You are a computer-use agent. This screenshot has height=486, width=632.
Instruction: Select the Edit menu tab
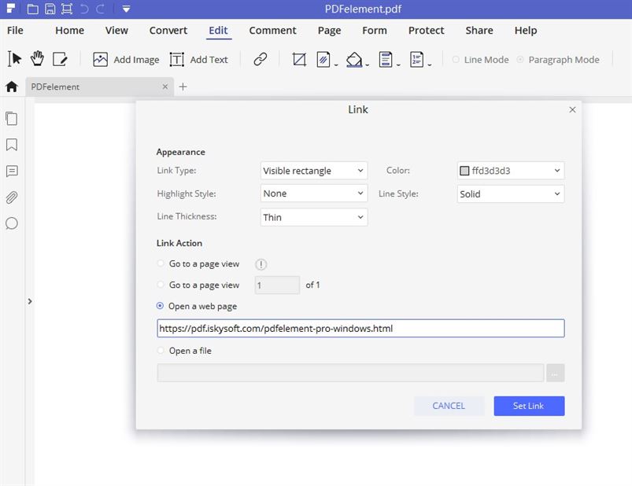219,31
